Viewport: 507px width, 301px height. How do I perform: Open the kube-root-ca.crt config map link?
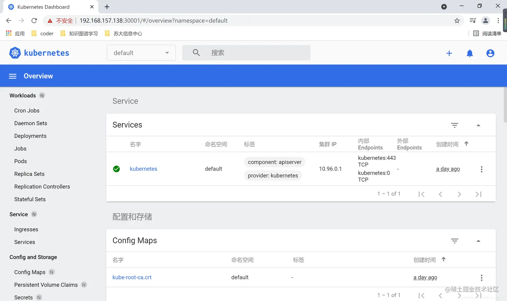(x=132, y=278)
